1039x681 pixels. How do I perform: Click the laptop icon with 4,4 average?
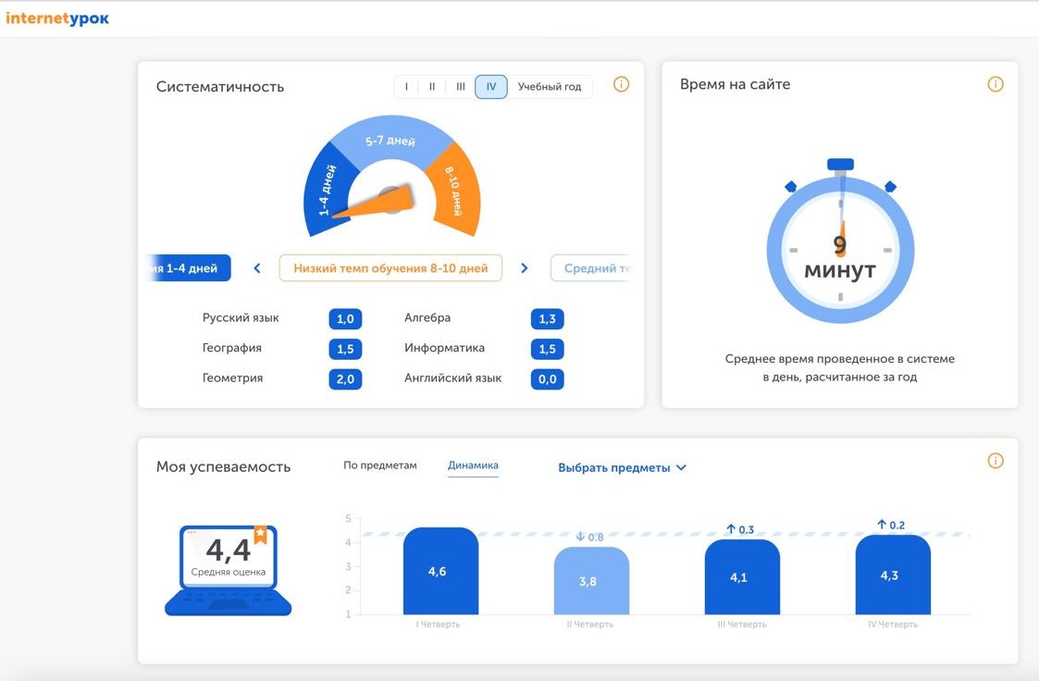(x=228, y=570)
